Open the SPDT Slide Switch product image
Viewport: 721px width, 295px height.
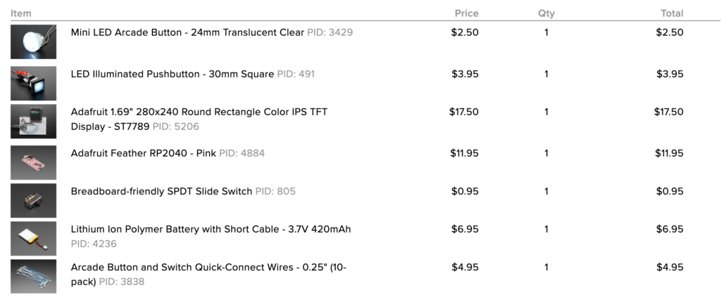(34, 200)
